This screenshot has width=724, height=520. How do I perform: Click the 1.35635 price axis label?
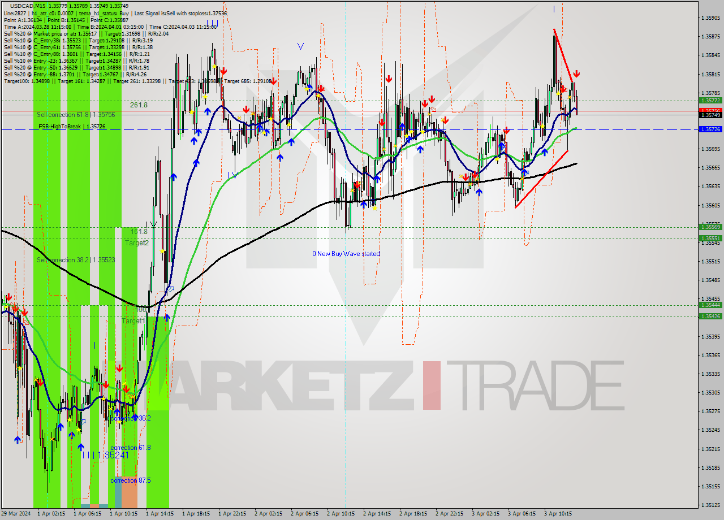[710, 187]
